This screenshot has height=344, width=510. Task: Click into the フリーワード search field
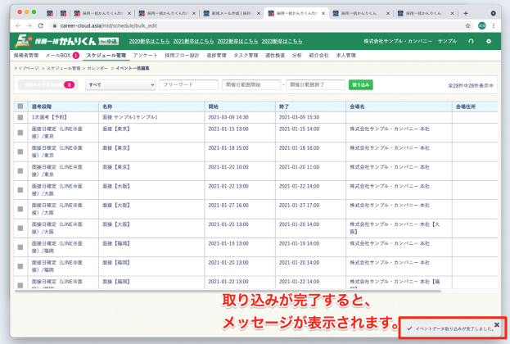coord(188,84)
